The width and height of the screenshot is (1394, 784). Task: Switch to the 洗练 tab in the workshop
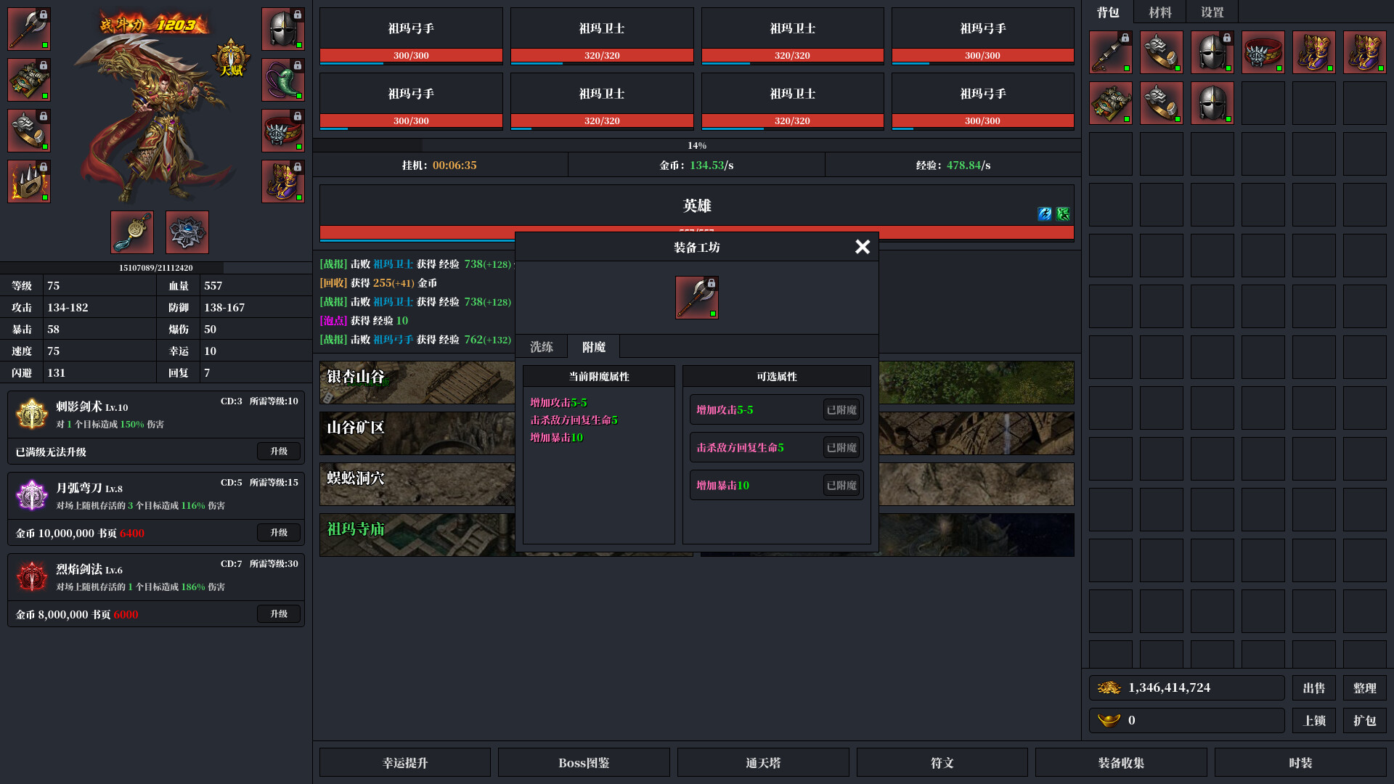point(542,346)
